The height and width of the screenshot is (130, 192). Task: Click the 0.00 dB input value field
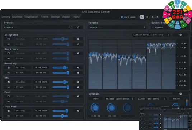pos(95,116)
